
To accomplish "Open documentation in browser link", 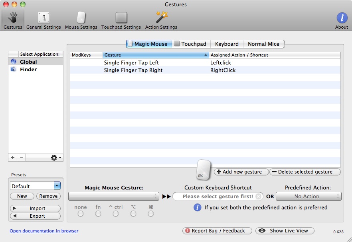I will point(44,231).
